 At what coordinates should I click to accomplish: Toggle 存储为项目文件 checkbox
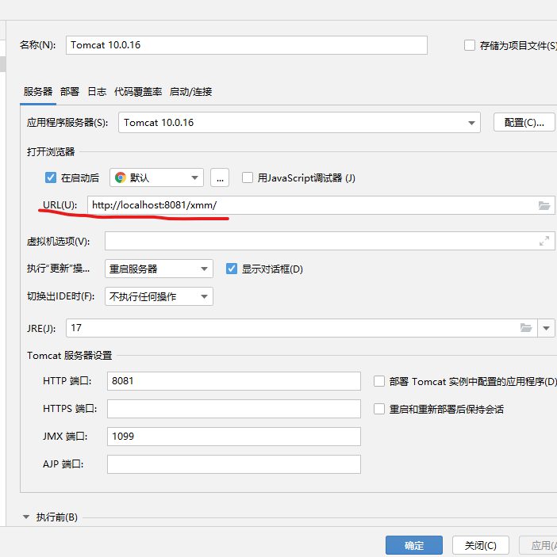pyautogui.click(x=470, y=45)
